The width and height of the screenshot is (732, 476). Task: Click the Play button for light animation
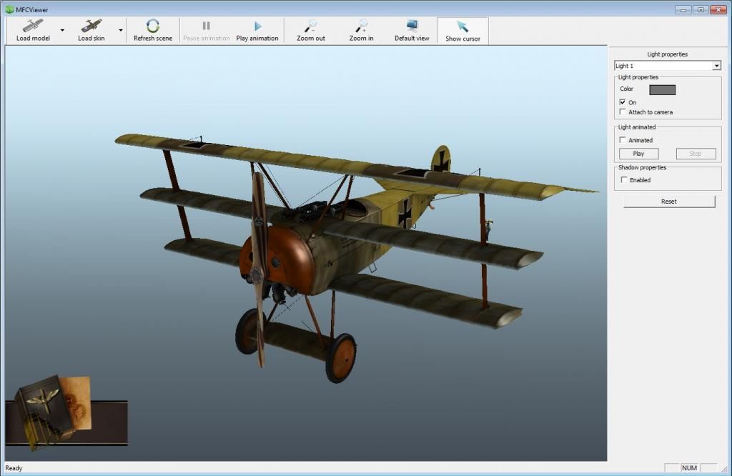(638, 154)
